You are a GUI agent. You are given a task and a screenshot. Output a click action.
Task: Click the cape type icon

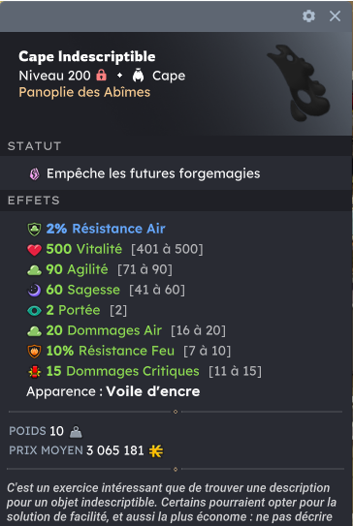pos(138,76)
